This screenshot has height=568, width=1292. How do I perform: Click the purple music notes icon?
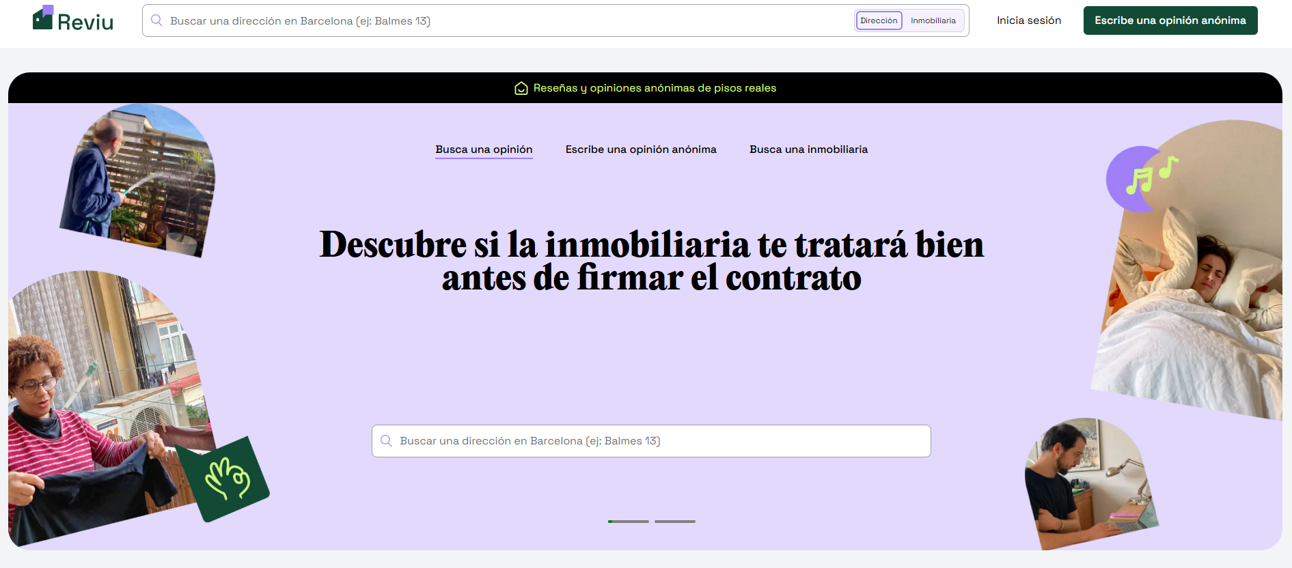click(x=1142, y=179)
